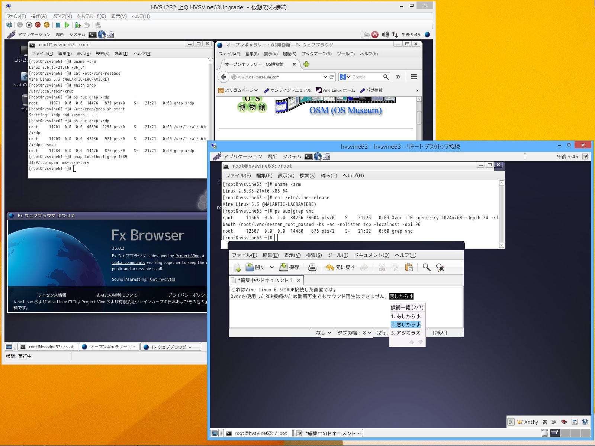Expand the bookmarks toolbar overflow chevron
The width and height of the screenshot is (595, 446).
pyautogui.click(x=418, y=90)
